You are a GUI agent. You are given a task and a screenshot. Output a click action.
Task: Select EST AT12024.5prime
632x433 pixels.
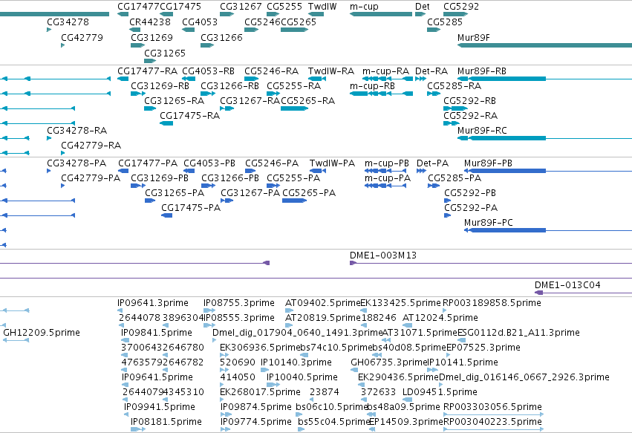click(440, 318)
